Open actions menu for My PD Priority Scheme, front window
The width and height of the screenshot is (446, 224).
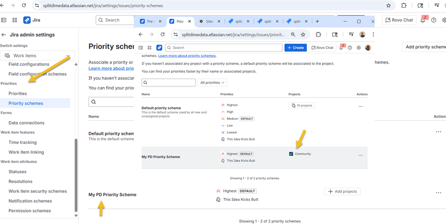pyautogui.click(x=361, y=155)
